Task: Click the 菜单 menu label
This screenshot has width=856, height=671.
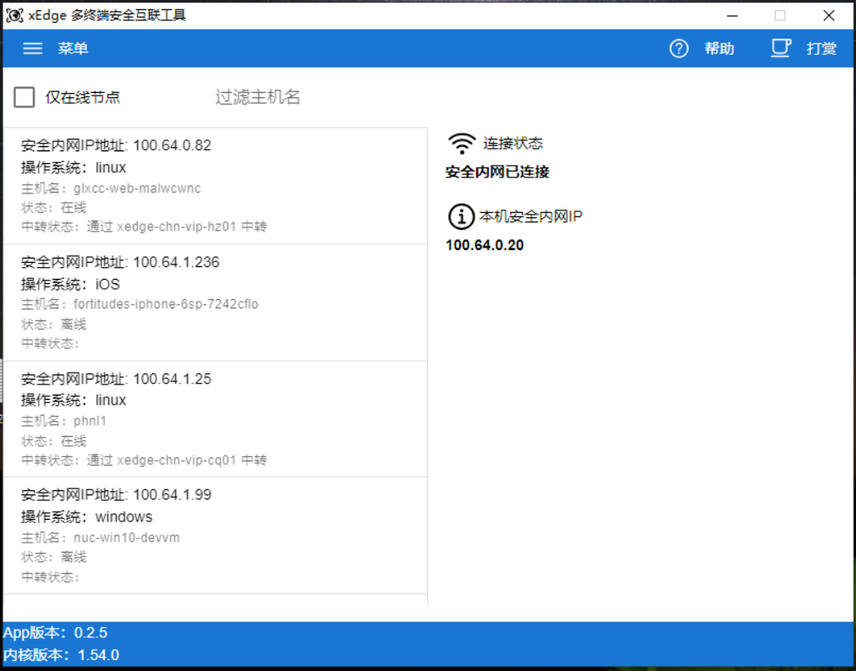Action: click(73, 49)
